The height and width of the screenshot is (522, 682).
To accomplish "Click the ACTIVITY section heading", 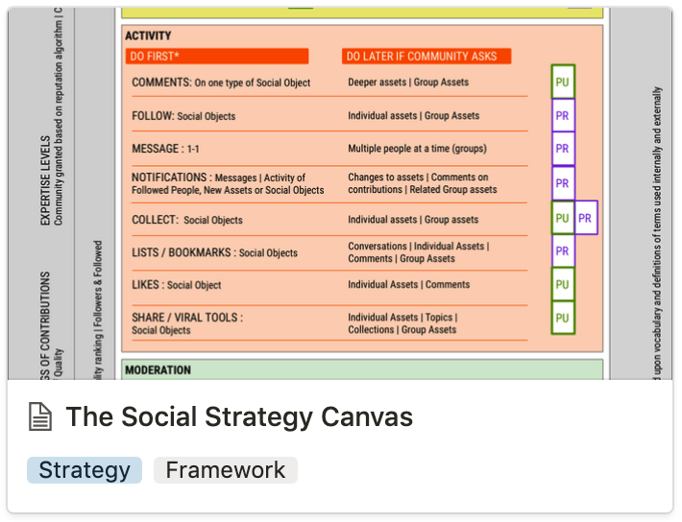I will click(148, 36).
